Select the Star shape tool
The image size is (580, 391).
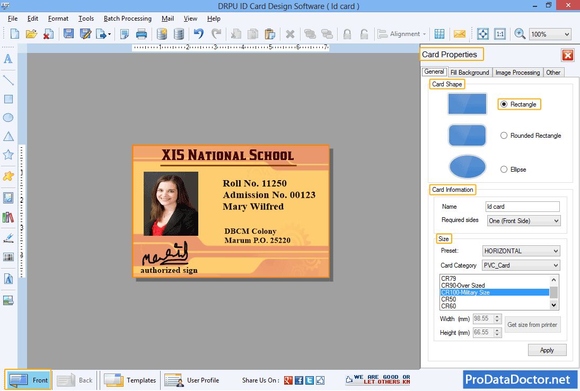click(8, 155)
